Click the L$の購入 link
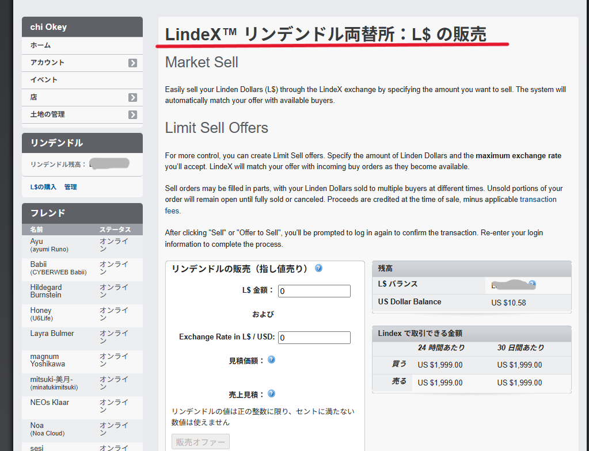589x451 pixels. click(x=43, y=187)
